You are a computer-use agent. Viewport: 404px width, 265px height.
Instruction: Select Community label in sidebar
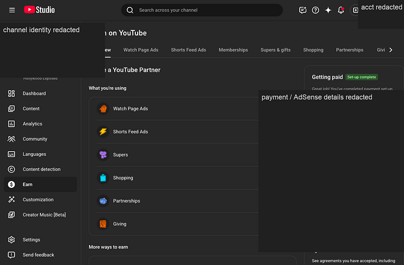click(x=35, y=139)
